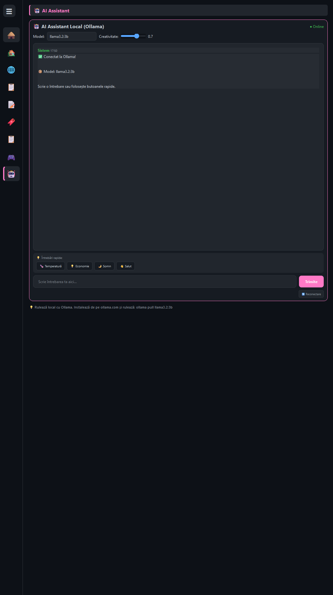Open the document with pencil sidebar icon

pos(11,104)
